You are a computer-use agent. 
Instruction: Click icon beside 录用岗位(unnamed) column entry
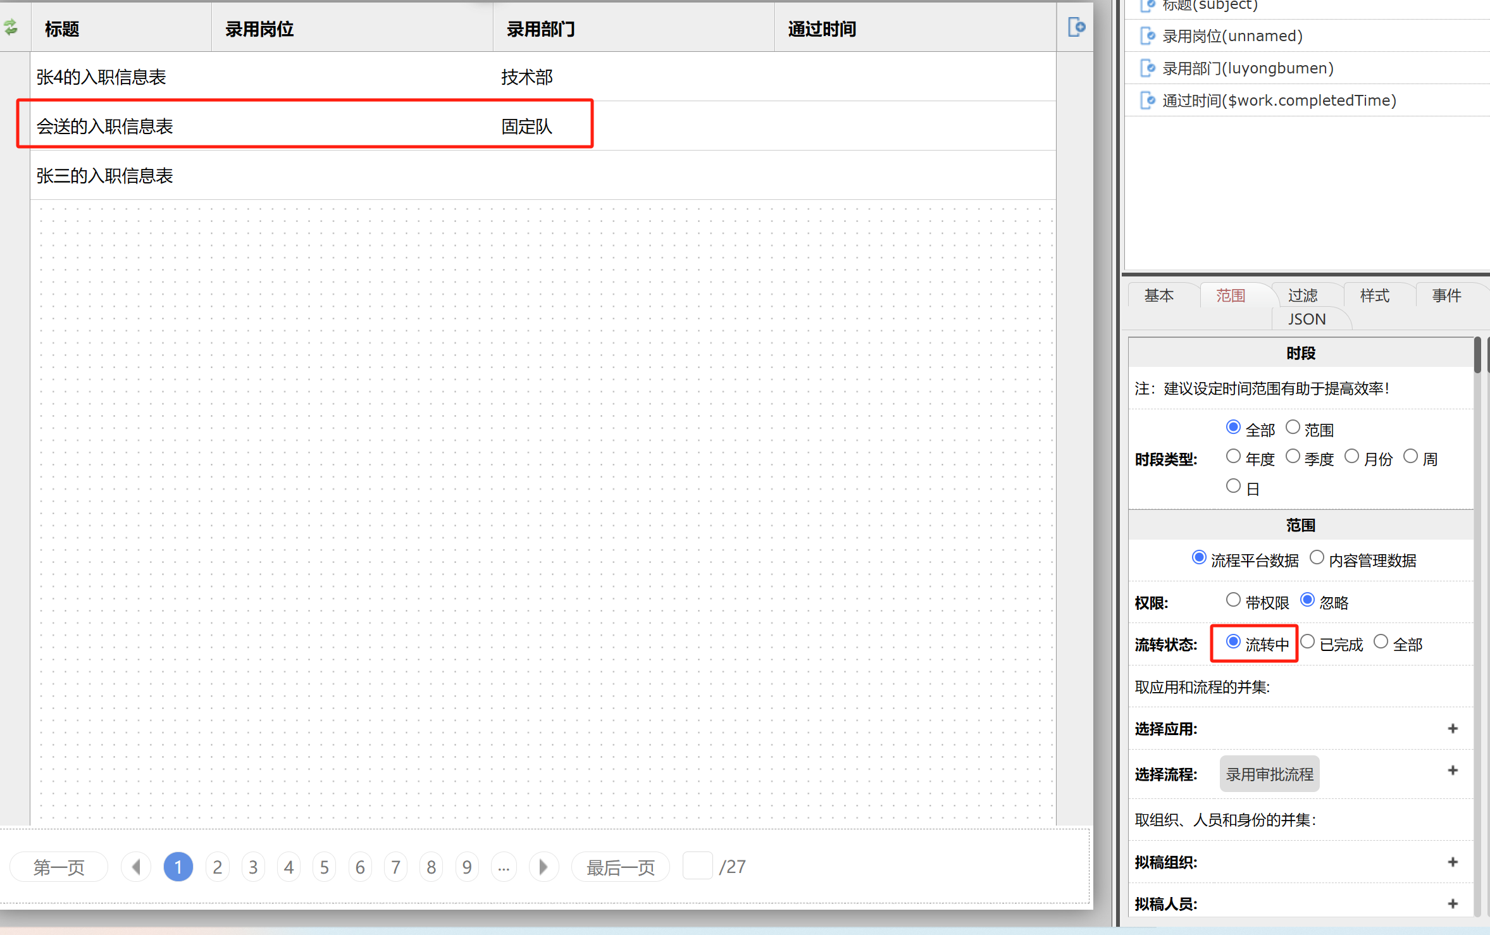coord(1147,36)
